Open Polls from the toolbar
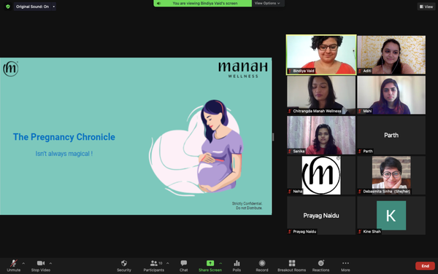The height and width of the screenshot is (274, 438). click(237, 266)
